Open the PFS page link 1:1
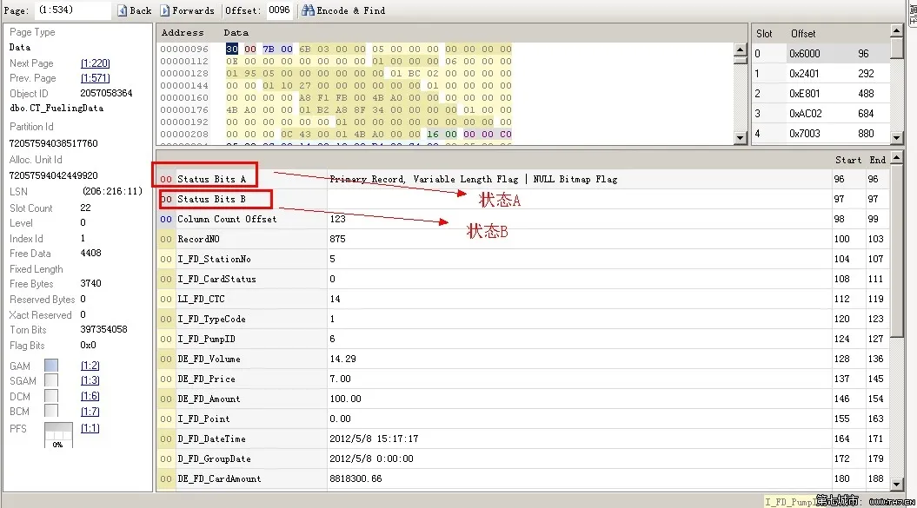The image size is (917, 508). click(90, 428)
